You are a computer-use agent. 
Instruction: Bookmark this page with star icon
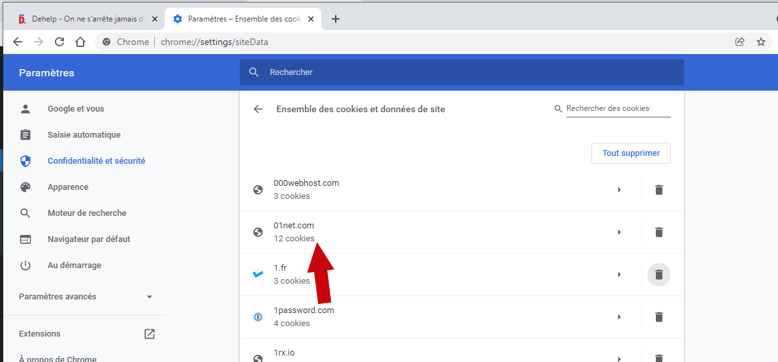[761, 42]
